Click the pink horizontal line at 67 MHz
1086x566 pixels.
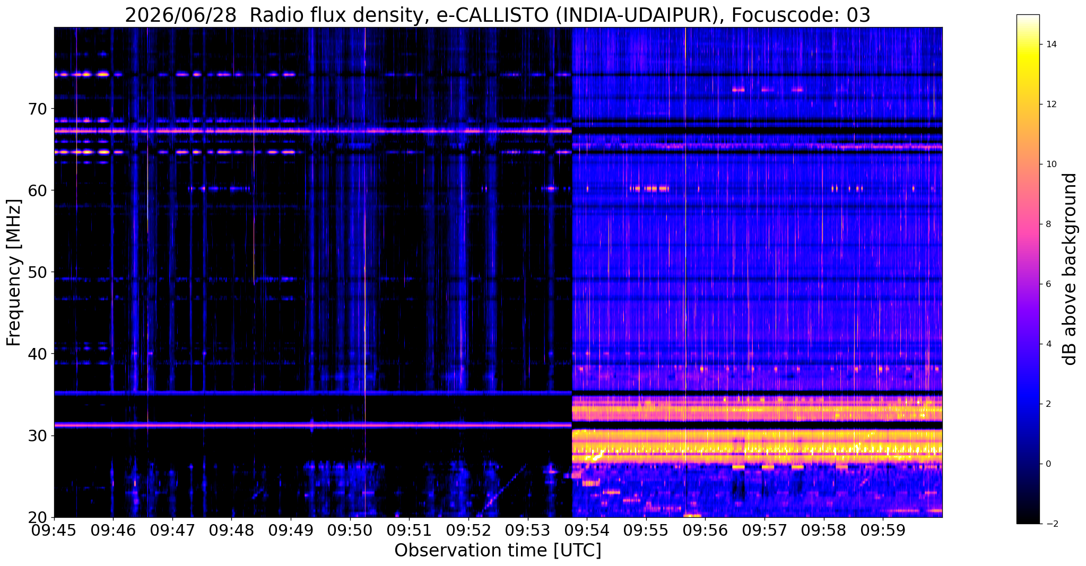point(313,130)
